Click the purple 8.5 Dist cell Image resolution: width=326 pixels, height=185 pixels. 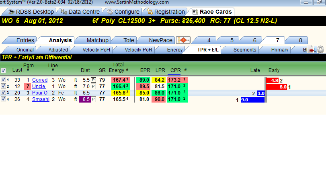(85, 99)
